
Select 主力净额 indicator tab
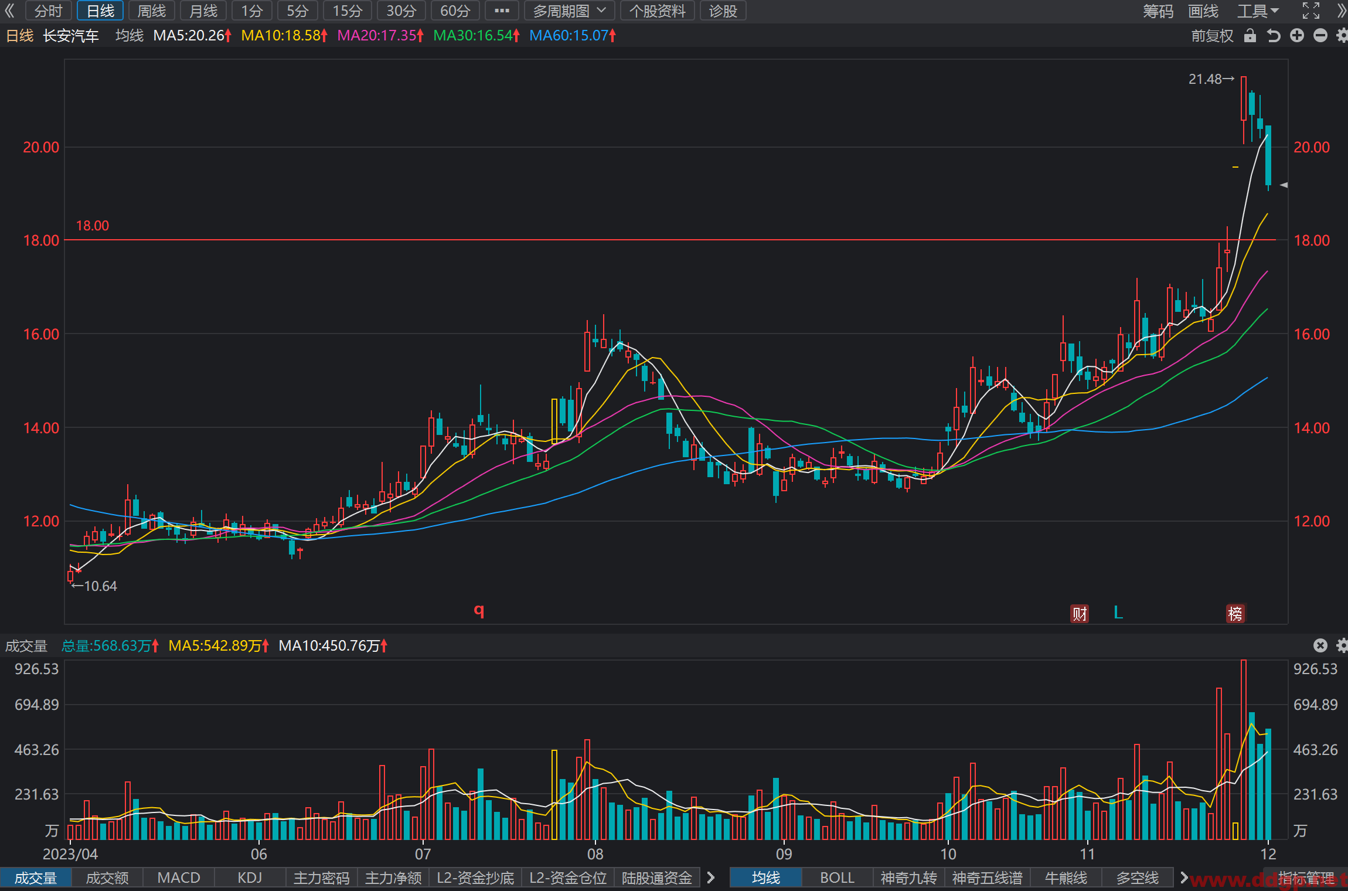393,878
